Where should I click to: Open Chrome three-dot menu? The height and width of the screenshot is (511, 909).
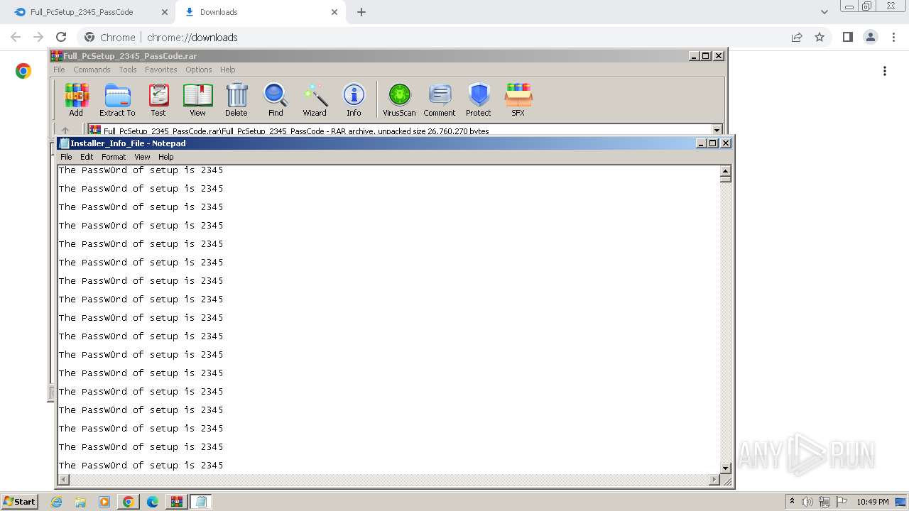pos(893,37)
